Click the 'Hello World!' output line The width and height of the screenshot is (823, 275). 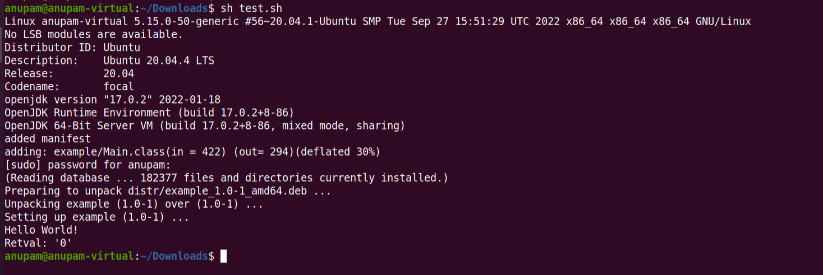[41, 230]
